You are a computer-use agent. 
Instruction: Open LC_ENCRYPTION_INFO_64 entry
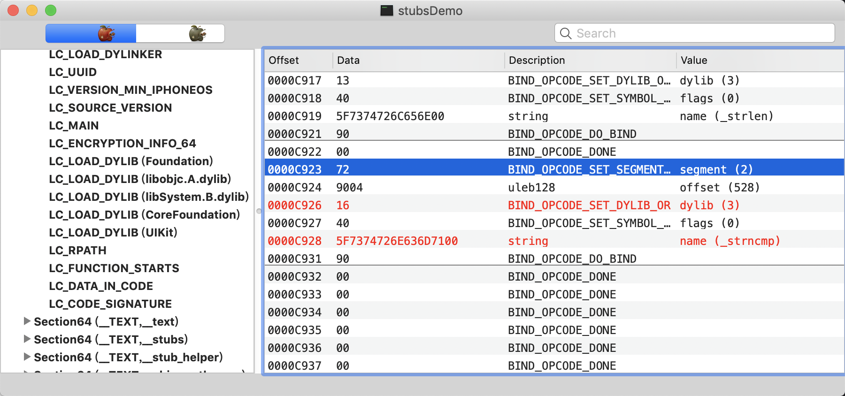tap(123, 144)
